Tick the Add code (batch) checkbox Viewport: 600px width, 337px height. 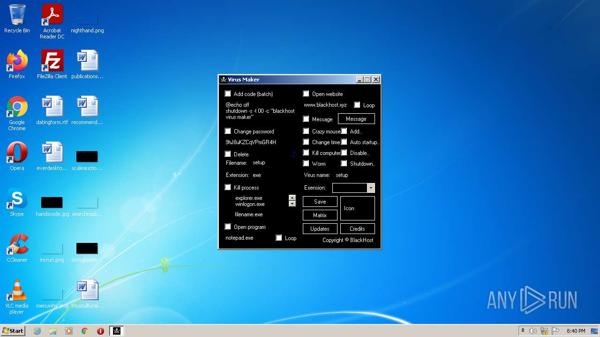[x=228, y=94]
